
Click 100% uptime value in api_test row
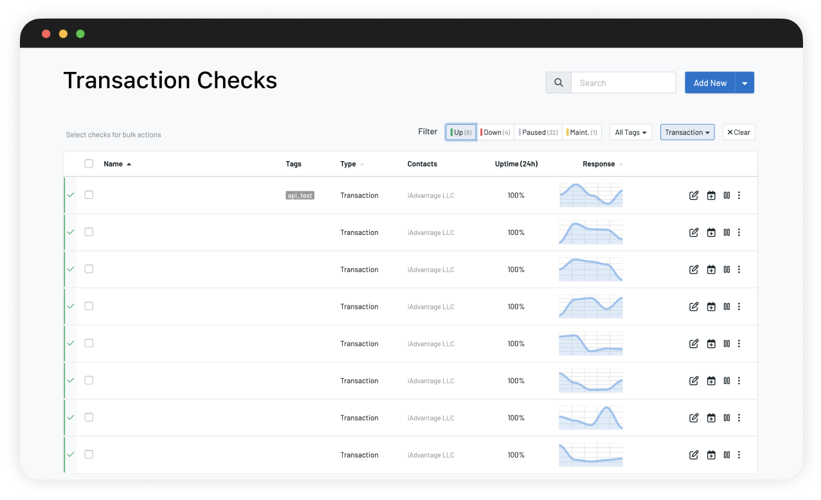coord(516,195)
